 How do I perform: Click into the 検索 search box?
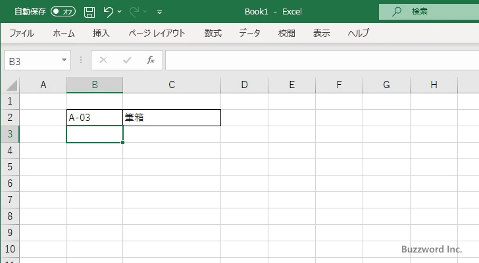pos(429,12)
